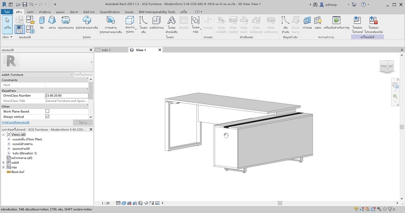405x213 pixels.
Task: Select the Void Forms tool
Action: pos(130,21)
